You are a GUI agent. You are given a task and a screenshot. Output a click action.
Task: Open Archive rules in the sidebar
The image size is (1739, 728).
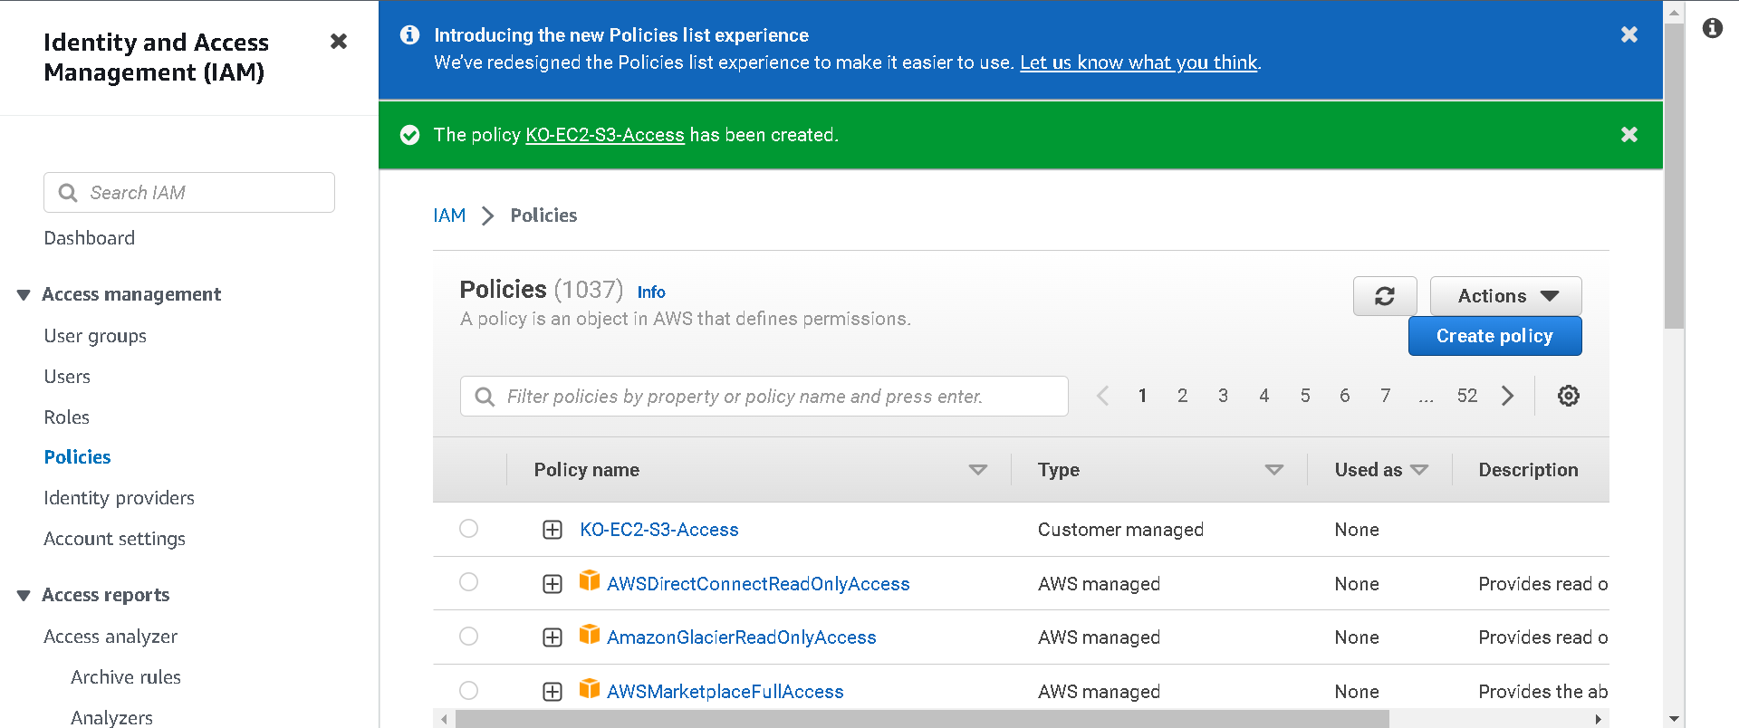click(126, 677)
